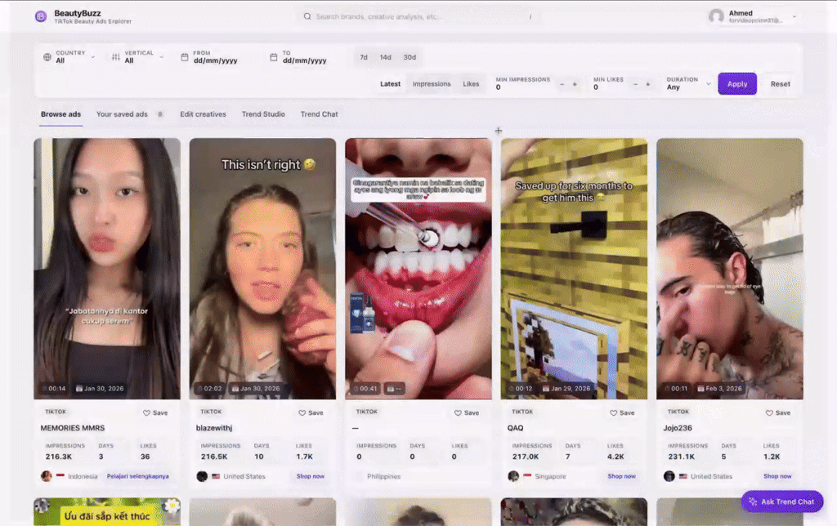Select the Impressions sort option
Image resolution: width=837 pixels, height=526 pixels.
(432, 84)
